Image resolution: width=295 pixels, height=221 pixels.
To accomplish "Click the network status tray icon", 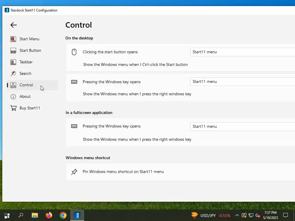I will pos(251,215).
